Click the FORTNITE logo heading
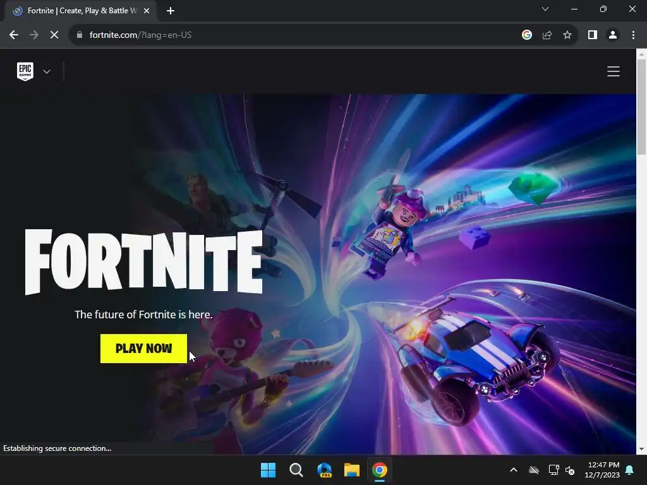647x485 pixels. click(x=143, y=262)
